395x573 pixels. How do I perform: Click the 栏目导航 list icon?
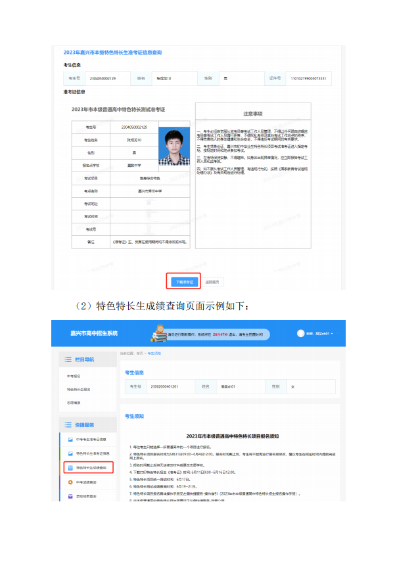pyautogui.click(x=68, y=359)
